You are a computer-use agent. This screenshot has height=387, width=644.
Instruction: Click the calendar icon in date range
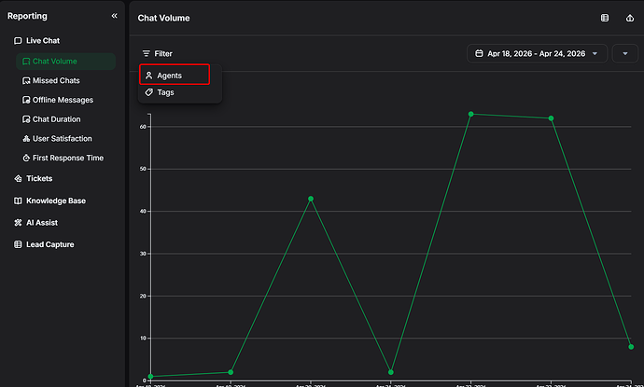pyautogui.click(x=479, y=54)
